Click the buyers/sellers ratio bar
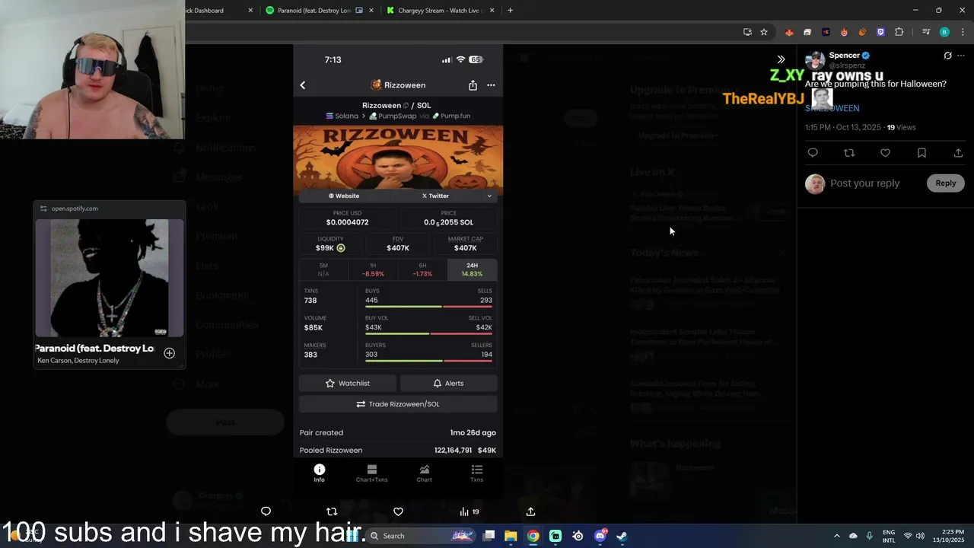Image resolution: width=974 pixels, height=548 pixels. pyautogui.click(x=428, y=361)
